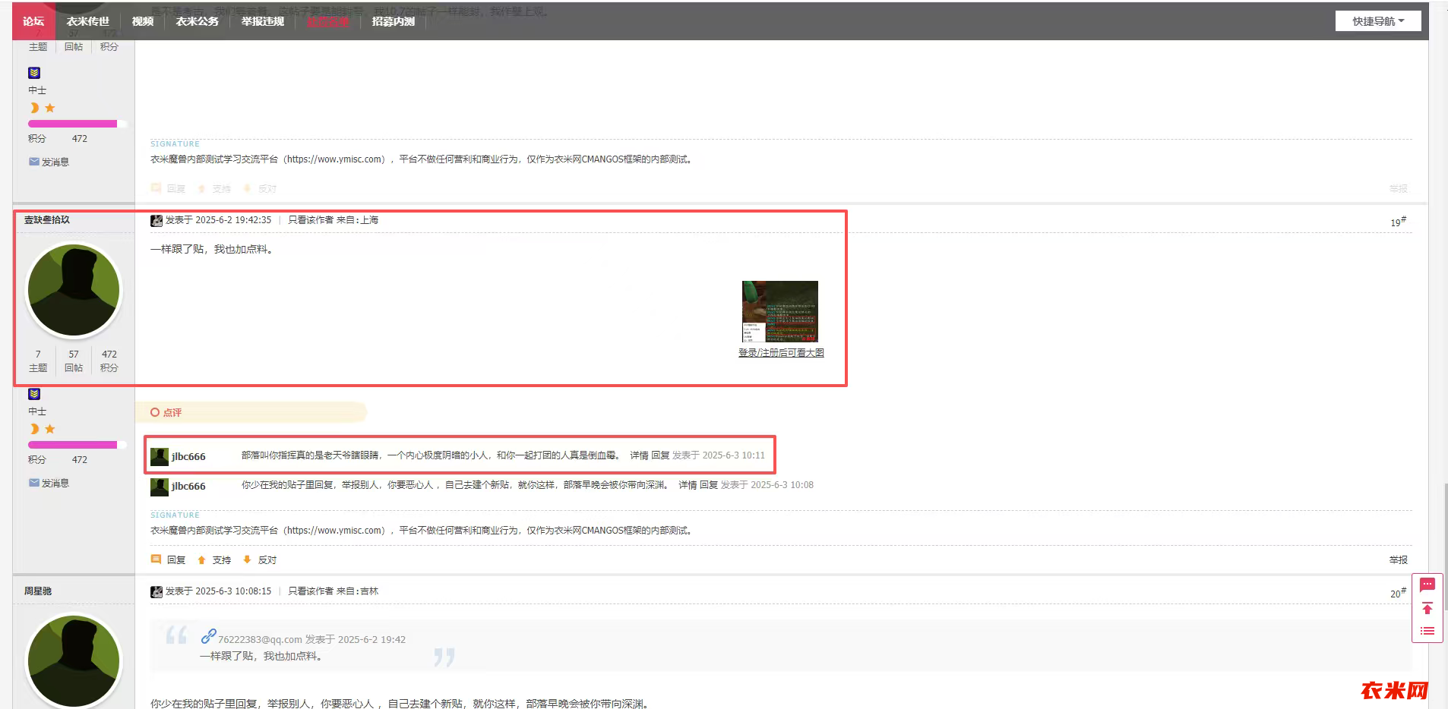Click the 回复 reply icon under post 19
Image resolution: width=1448 pixels, height=709 pixels.
(156, 559)
